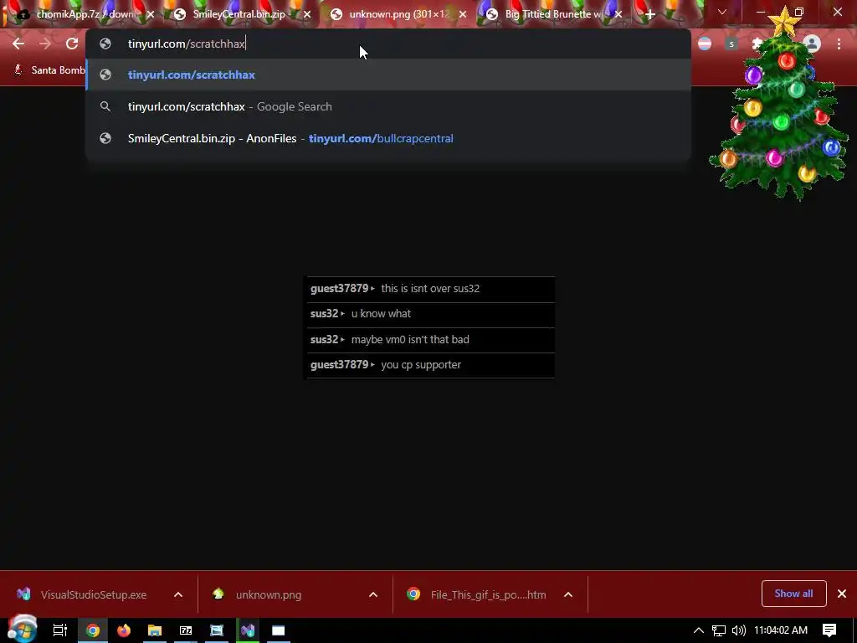Expand the tab search chevron
857x643 pixels.
722,12
